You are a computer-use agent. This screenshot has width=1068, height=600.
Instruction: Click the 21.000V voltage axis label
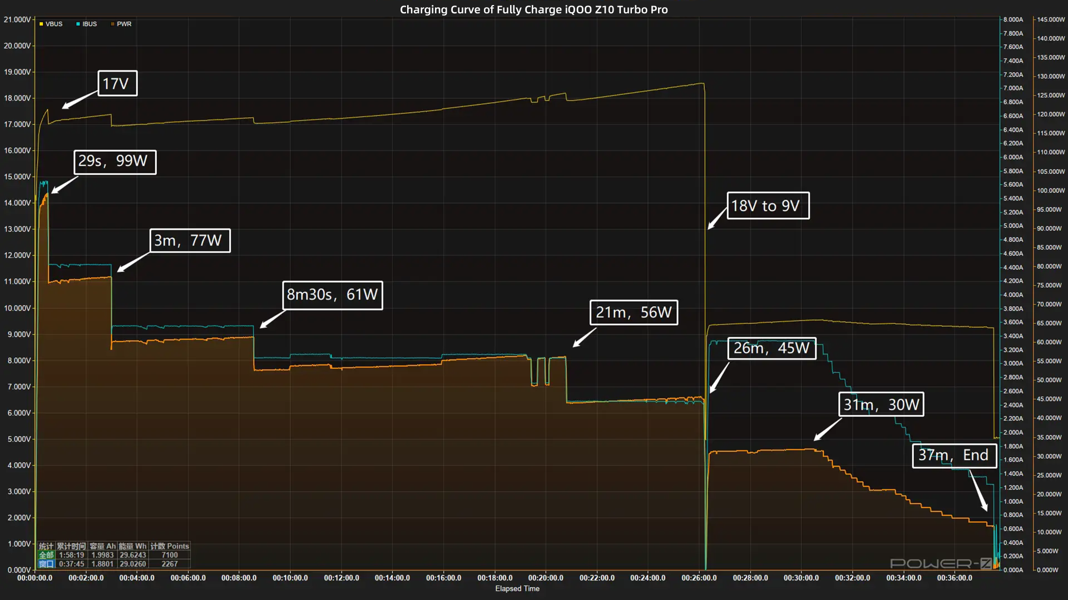(17, 19)
